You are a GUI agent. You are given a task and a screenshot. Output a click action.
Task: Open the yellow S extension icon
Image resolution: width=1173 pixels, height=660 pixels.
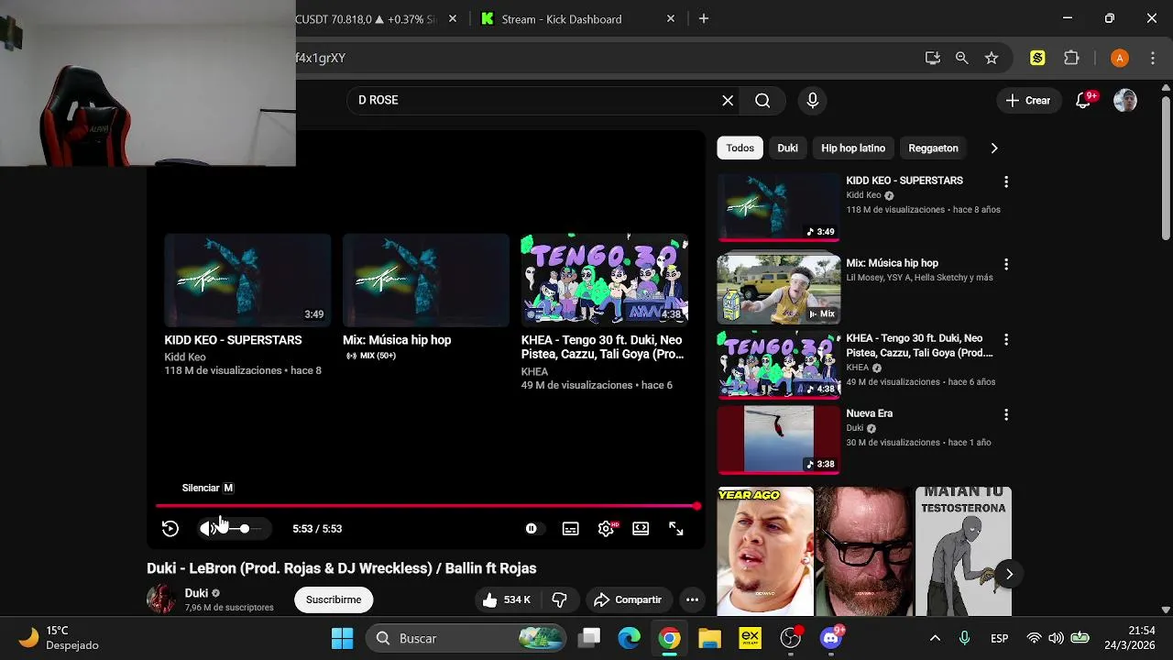pyautogui.click(x=1037, y=58)
